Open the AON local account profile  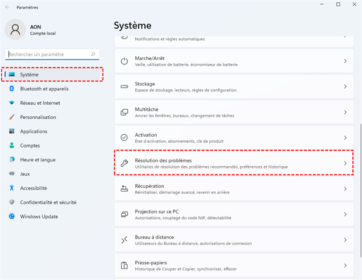[36, 30]
